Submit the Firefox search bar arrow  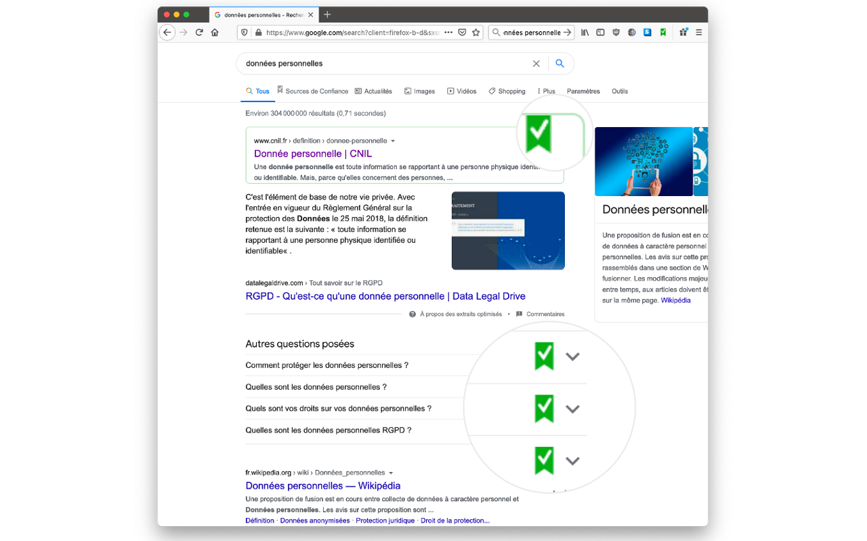(x=568, y=32)
